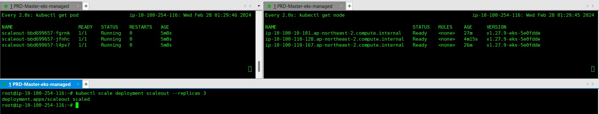599x114 pixels.
Task: Click Ready status of node ip-10-100-110-128
Action: pos(420,39)
